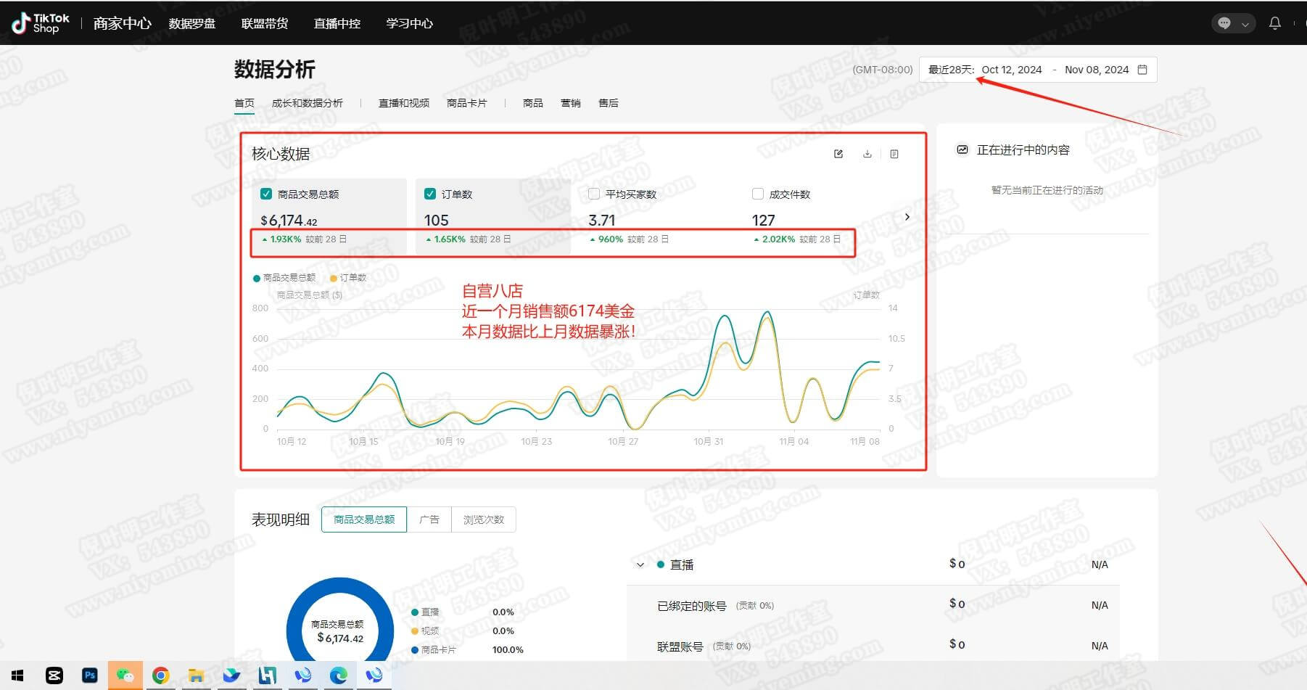
Task: Switch to the 直播和视频 tab
Action: [404, 103]
